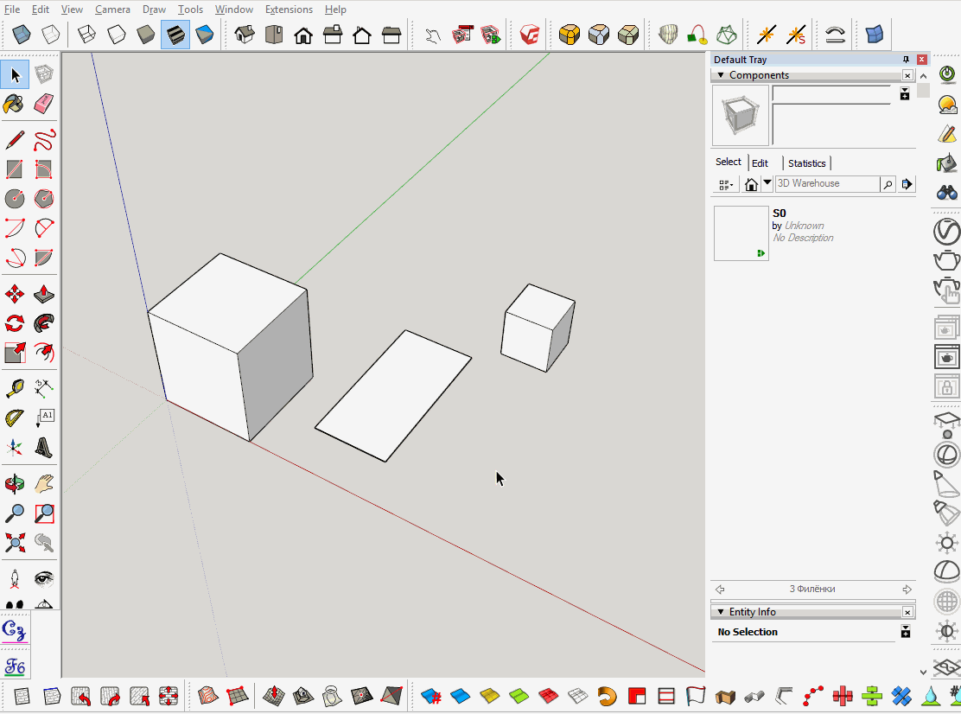
Task: Pin the Default Tray open
Action: click(906, 59)
